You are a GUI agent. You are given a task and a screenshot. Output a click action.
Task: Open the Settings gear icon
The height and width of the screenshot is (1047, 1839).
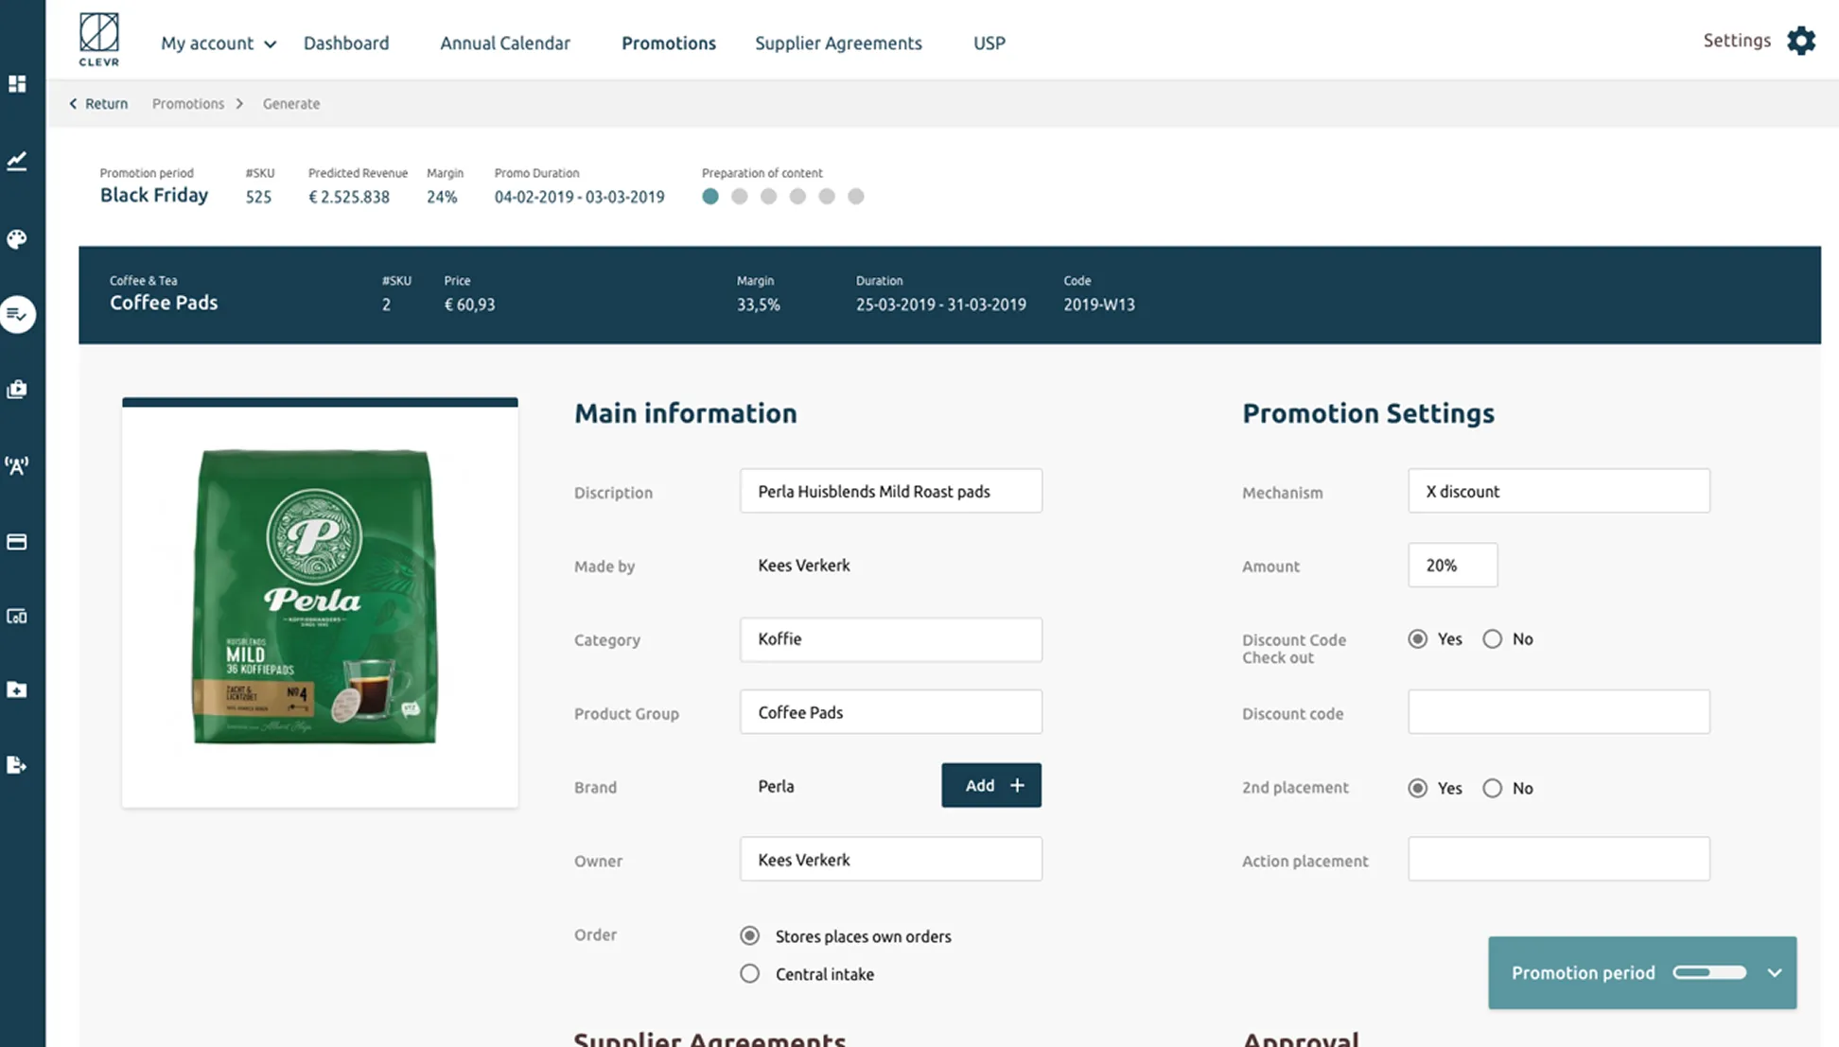[1801, 41]
